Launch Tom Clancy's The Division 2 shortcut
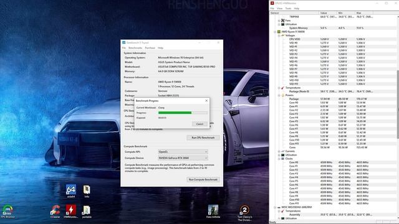 244,213
